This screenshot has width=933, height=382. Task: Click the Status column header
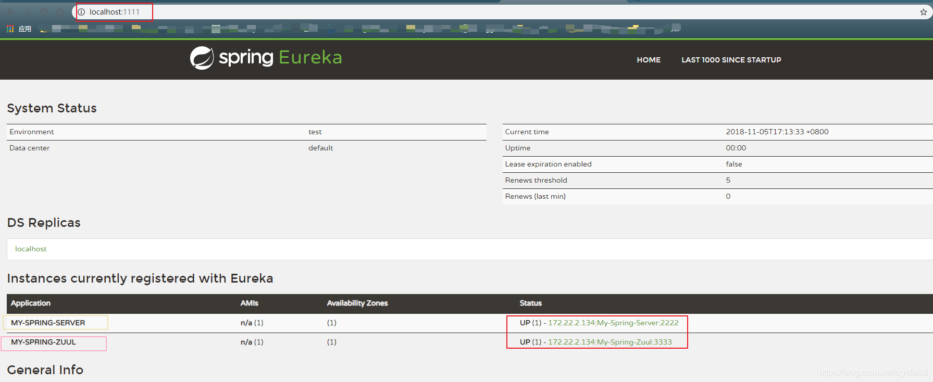(530, 303)
